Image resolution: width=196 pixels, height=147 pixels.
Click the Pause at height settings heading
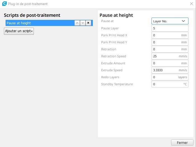pyautogui.click(x=116, y=15)
